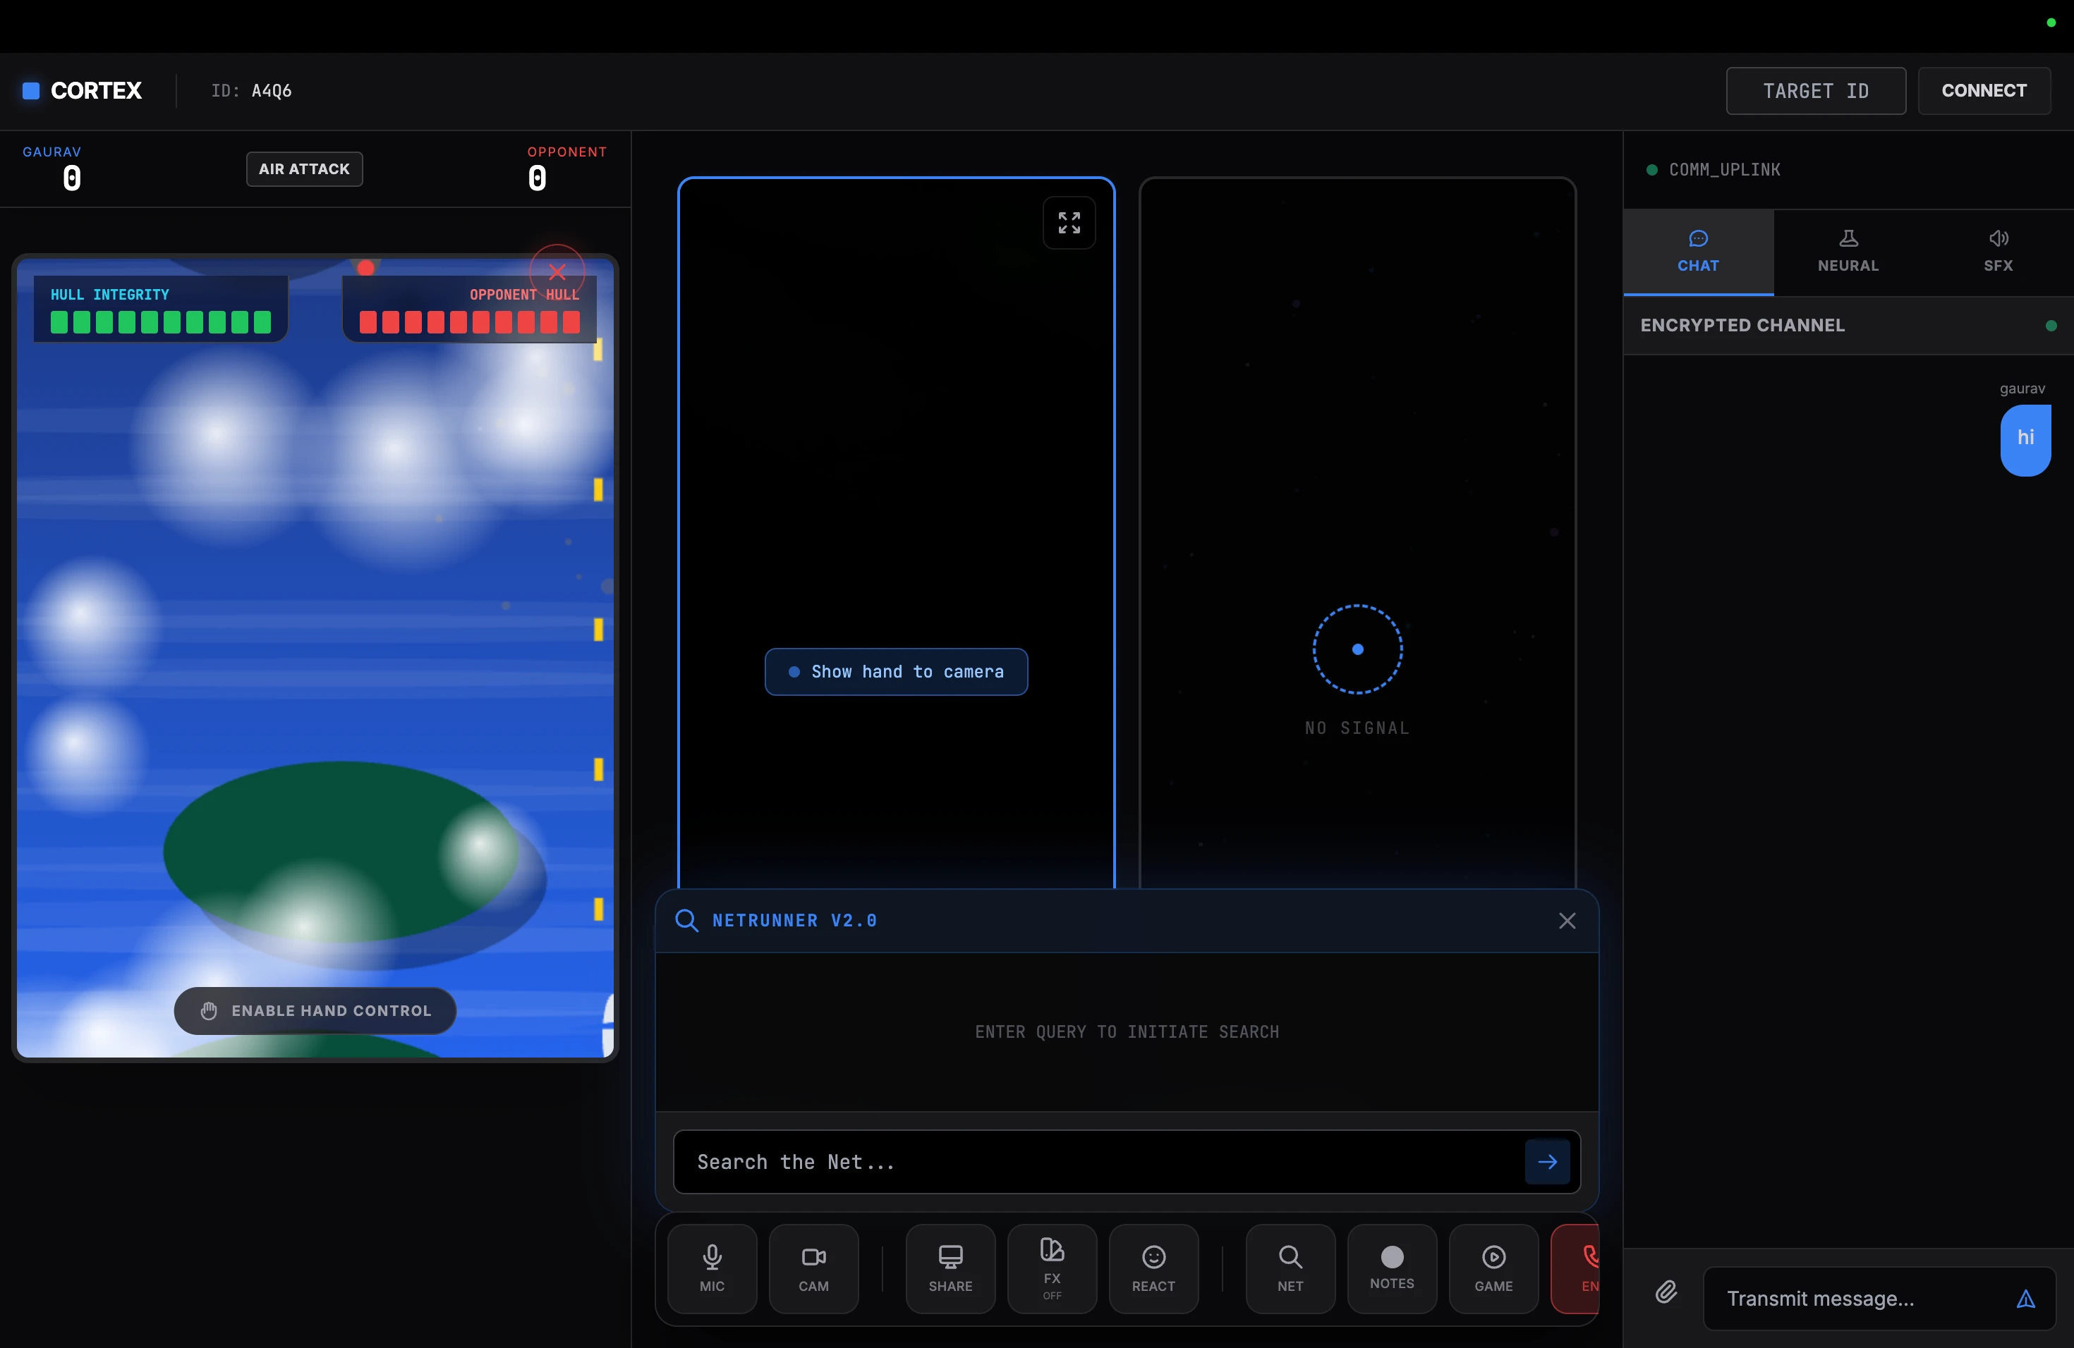Click the SHARE screen icon
Image resolution: width=2074 pixels, height=1348 pixels.
(950, 1268)
